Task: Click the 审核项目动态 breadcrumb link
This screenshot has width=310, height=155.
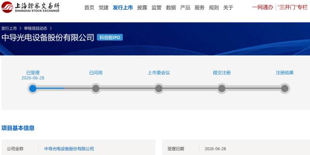Action: click(36, 28)
